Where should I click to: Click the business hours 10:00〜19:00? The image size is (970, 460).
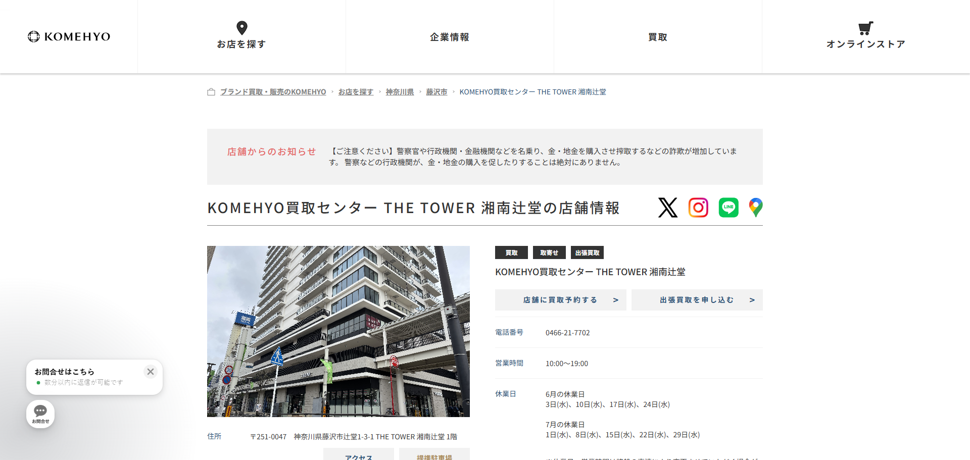point(567,364)
